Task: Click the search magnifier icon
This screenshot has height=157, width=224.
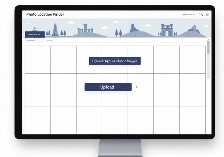Action: [x=201, y=14]
